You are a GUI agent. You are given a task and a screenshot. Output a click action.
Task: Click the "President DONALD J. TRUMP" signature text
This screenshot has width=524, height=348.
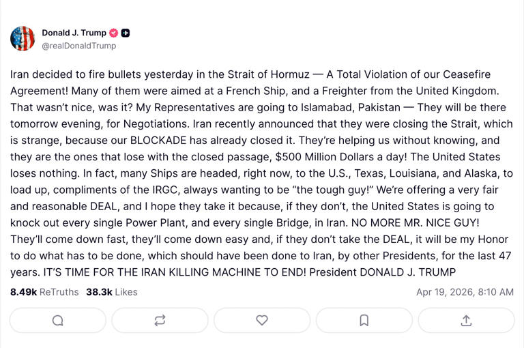pos(382,272)
